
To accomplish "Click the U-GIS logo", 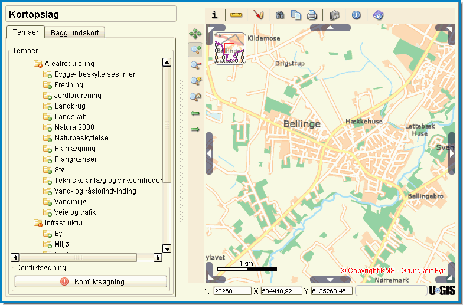I will point(442,290).
